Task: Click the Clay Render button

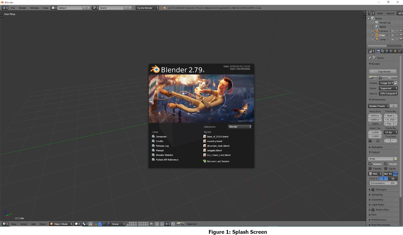Action: pos(383,72)
